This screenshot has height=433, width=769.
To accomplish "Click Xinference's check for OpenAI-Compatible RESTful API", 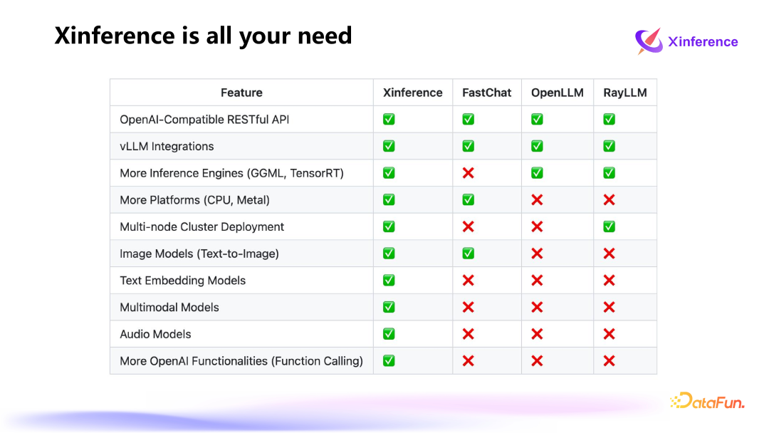I will pos(389,120).
